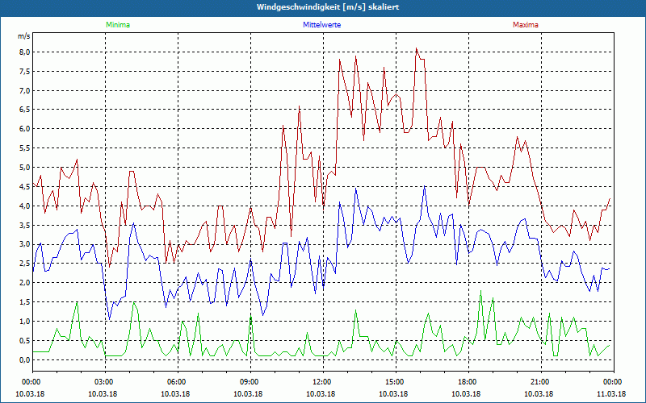Viewport: 646px width, 403px height.
Task: Click the red Maxima peak just above 8,0
Action: coord(417,48)
